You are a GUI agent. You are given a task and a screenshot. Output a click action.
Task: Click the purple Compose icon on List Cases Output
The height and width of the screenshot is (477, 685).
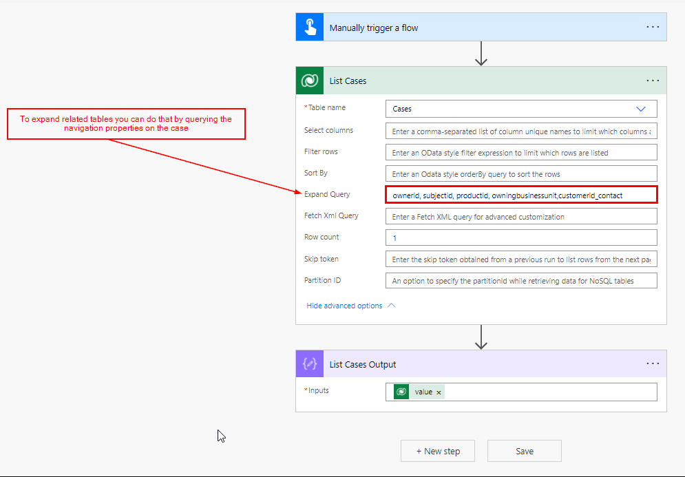click(309, 363)
